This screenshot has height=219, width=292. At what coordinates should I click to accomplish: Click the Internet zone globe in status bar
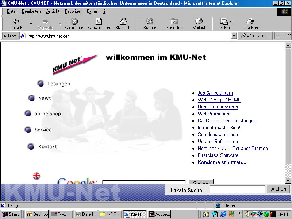point(218,205)
